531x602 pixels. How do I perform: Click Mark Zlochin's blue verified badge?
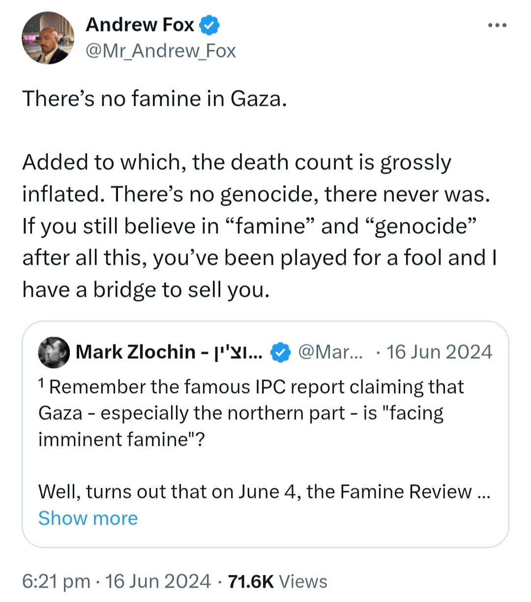point(281,352)
